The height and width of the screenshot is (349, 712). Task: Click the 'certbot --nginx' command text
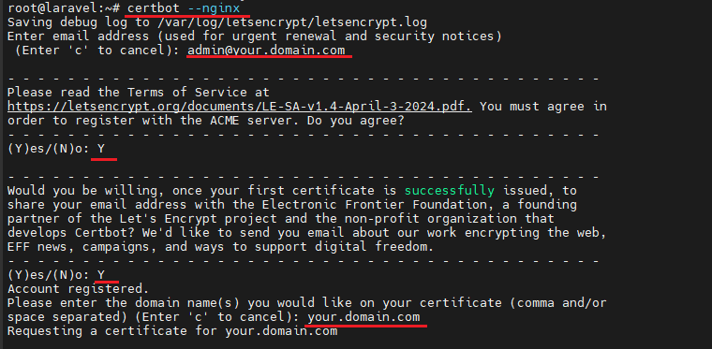click(x=184, y=8)
